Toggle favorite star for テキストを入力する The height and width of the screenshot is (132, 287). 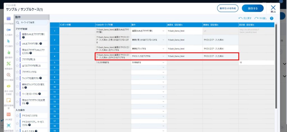(17, 115)
